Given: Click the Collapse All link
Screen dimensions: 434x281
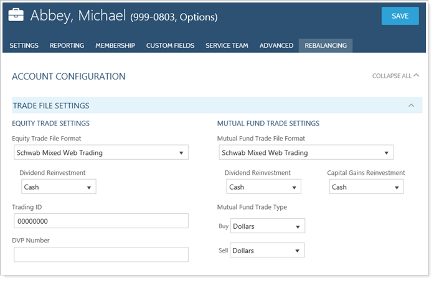Looking at the screenshot, I should tap(395, 76).
